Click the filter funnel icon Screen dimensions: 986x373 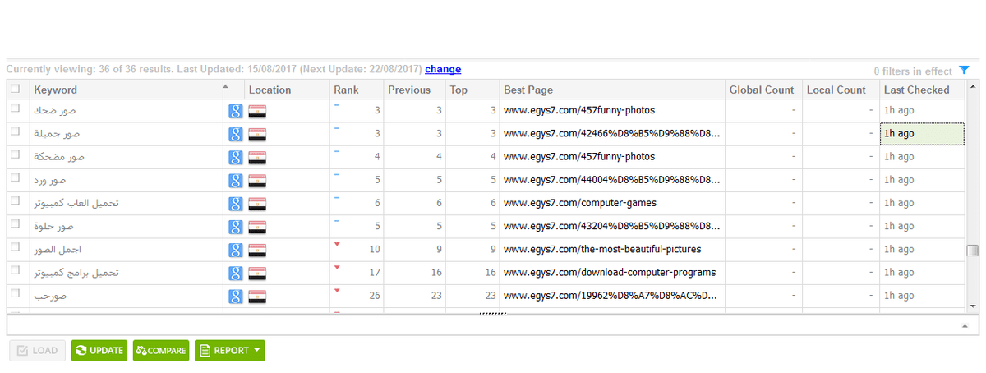pyautogui.click(x=964, y=71)
